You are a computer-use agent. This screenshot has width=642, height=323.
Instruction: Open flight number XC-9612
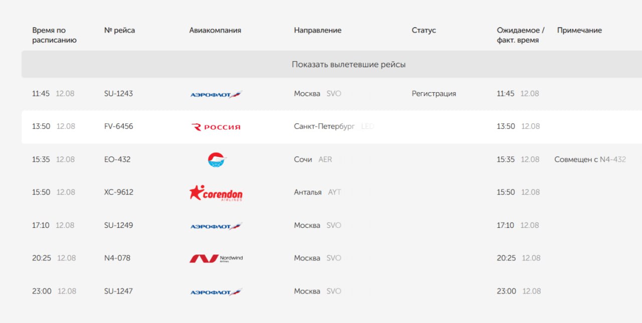pos(119,192)
